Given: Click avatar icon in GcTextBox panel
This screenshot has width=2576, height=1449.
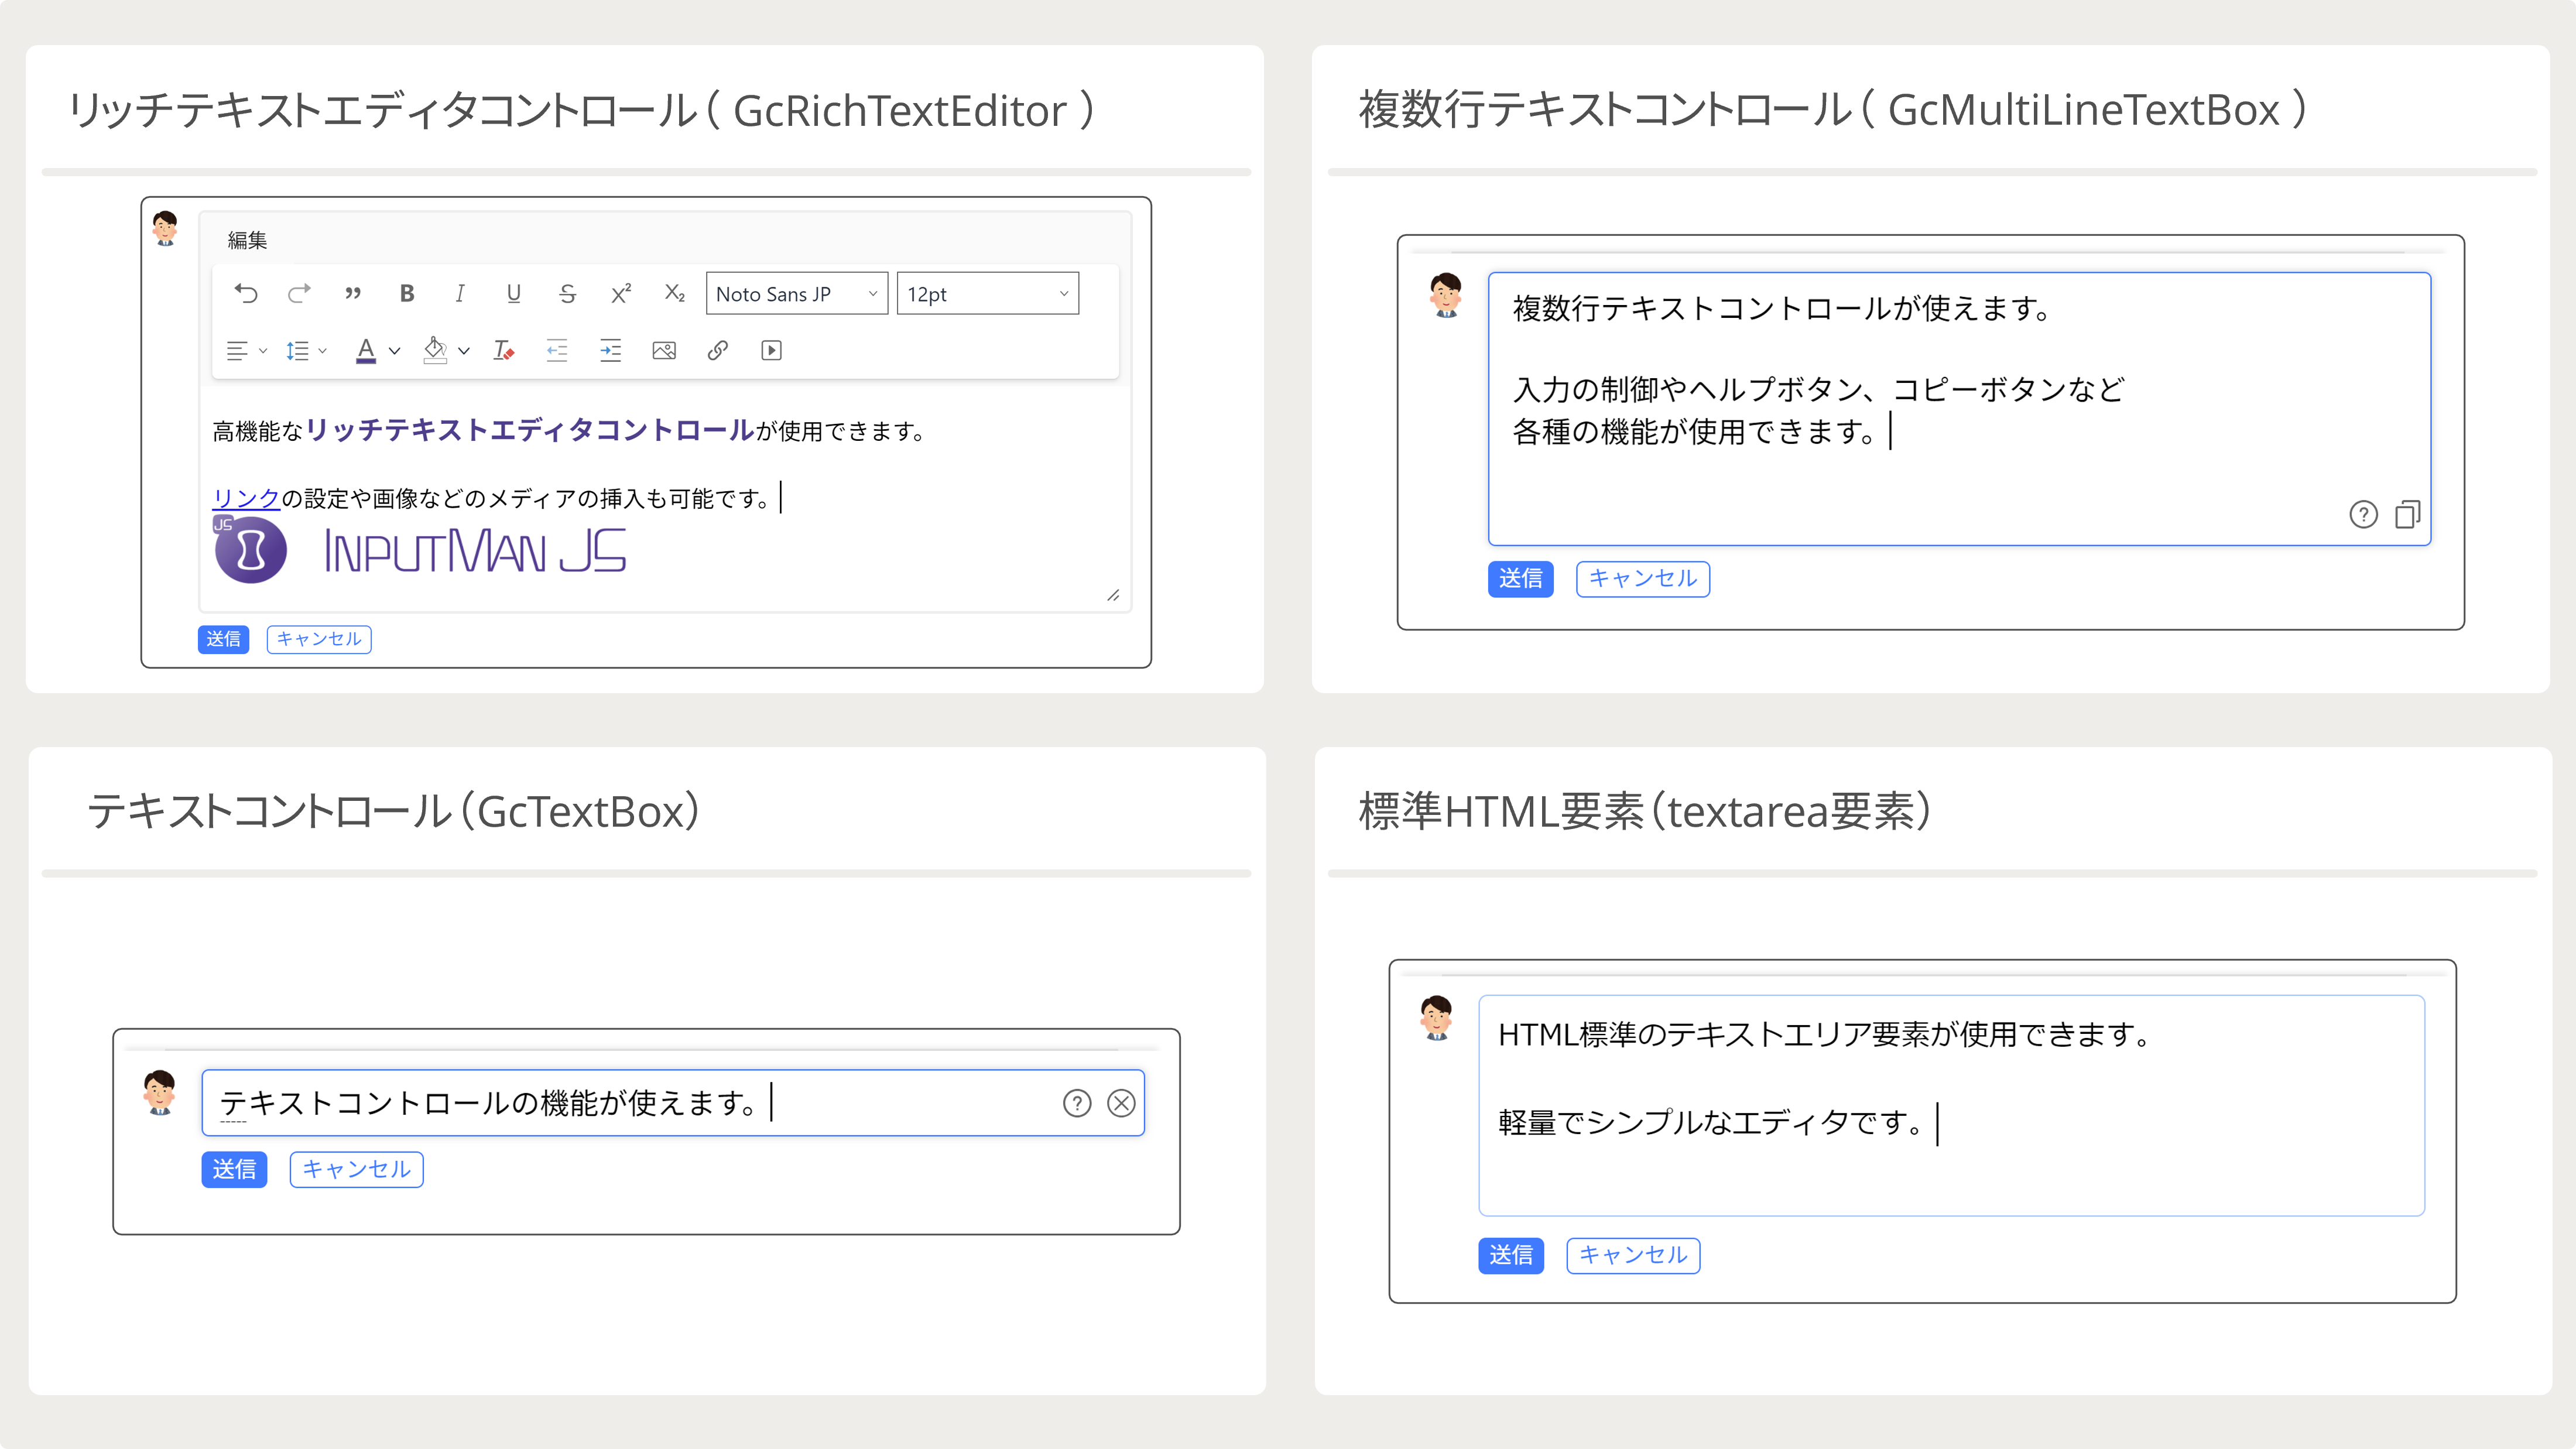Looking at the screenshot, I should tap(160, 1092).
